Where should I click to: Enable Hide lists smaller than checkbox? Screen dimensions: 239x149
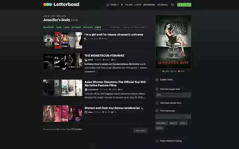click(x=157, y=103)
